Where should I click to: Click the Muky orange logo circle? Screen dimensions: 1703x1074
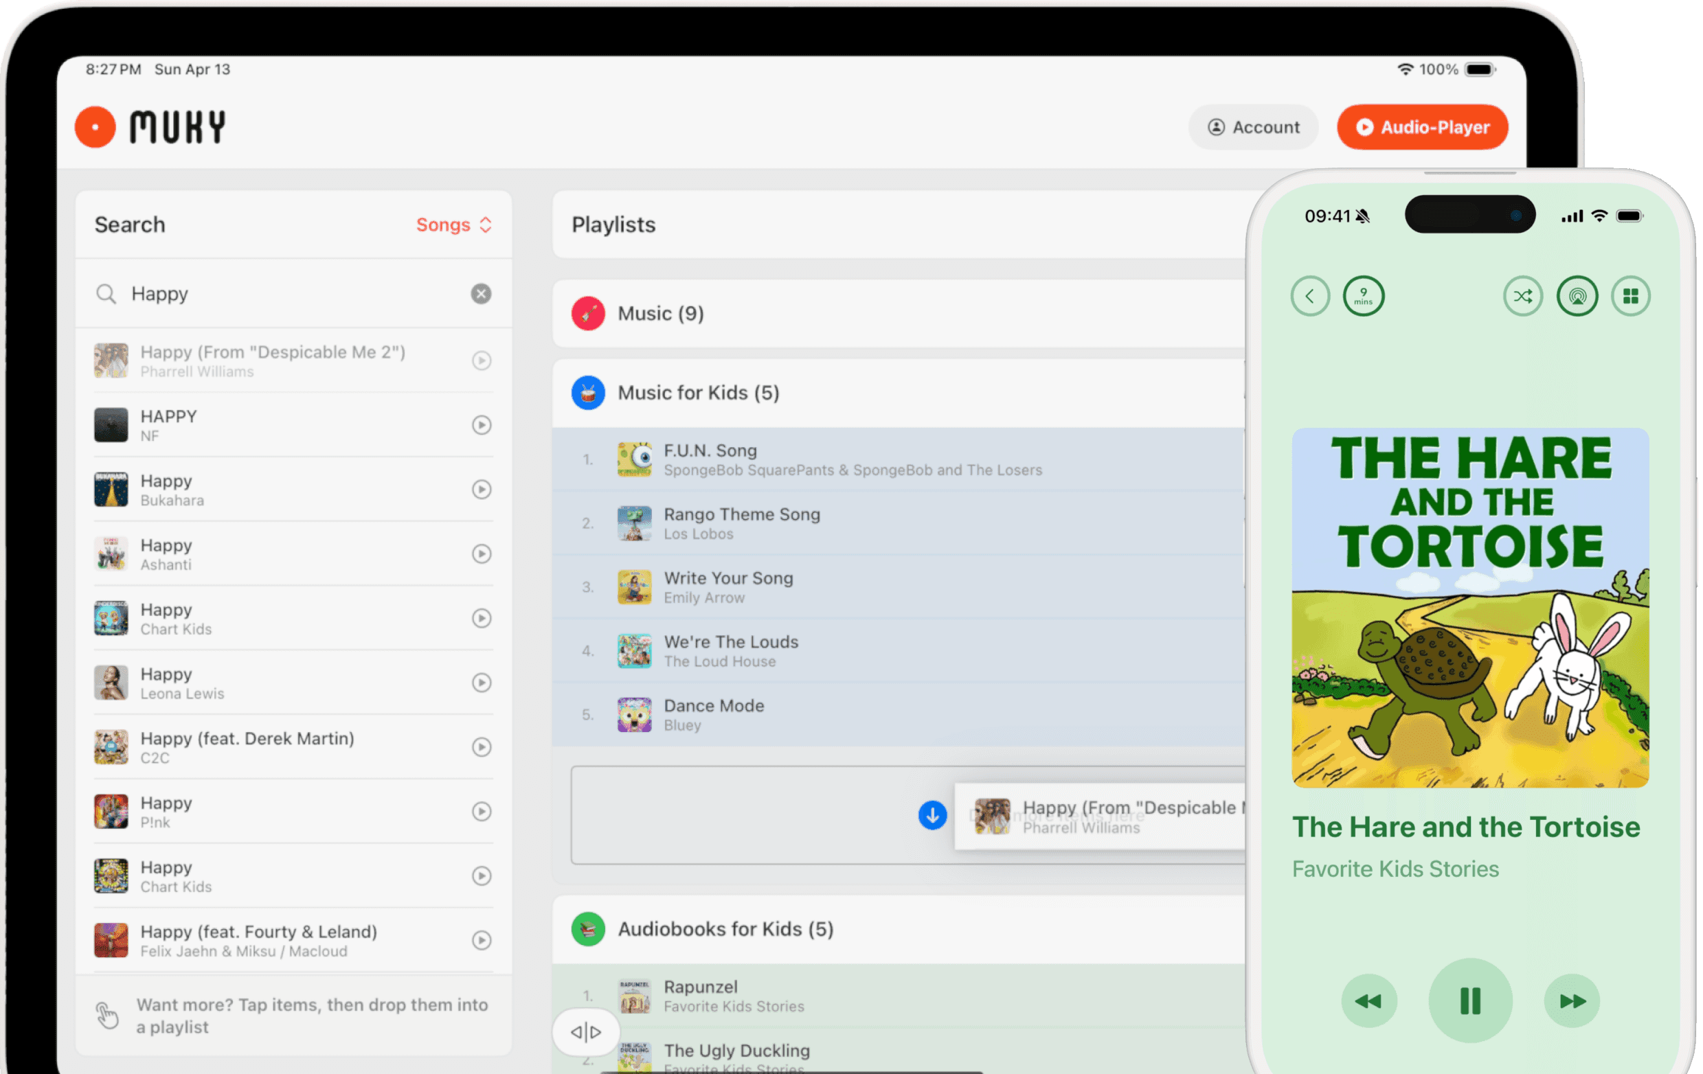coord(95,127)
